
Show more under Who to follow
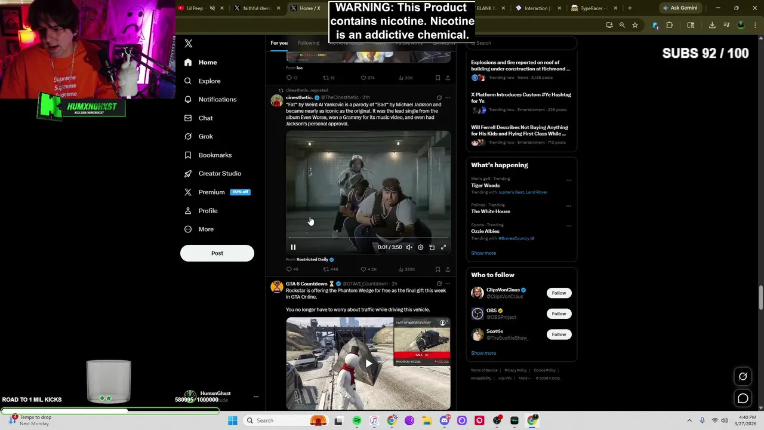pos(483,353)
